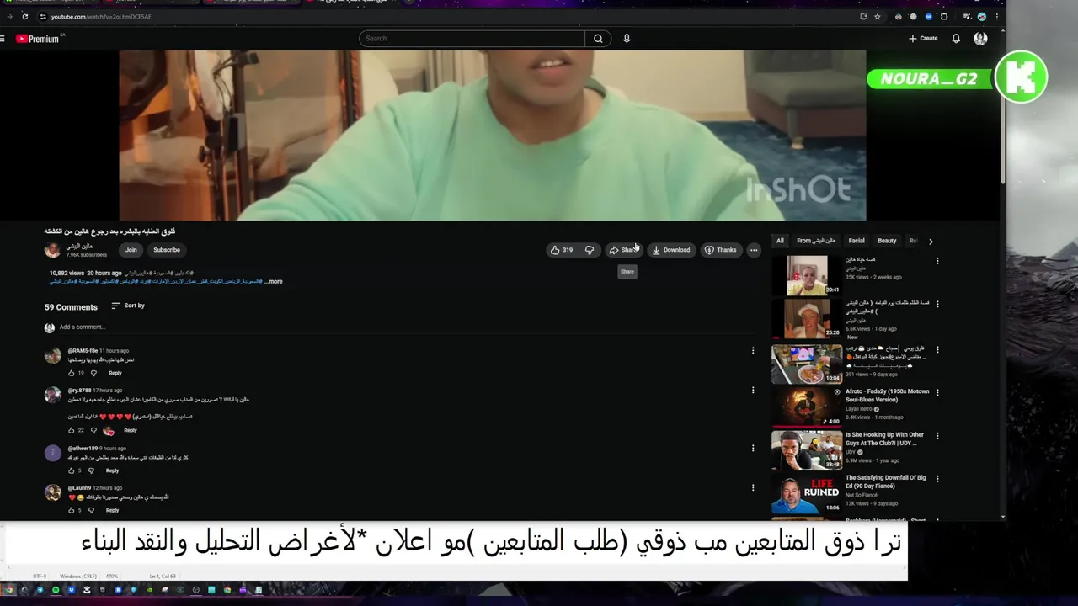Reload the page in Chrome
Image resolution: width=1078 pixels, height=606 pixels.
25,17
